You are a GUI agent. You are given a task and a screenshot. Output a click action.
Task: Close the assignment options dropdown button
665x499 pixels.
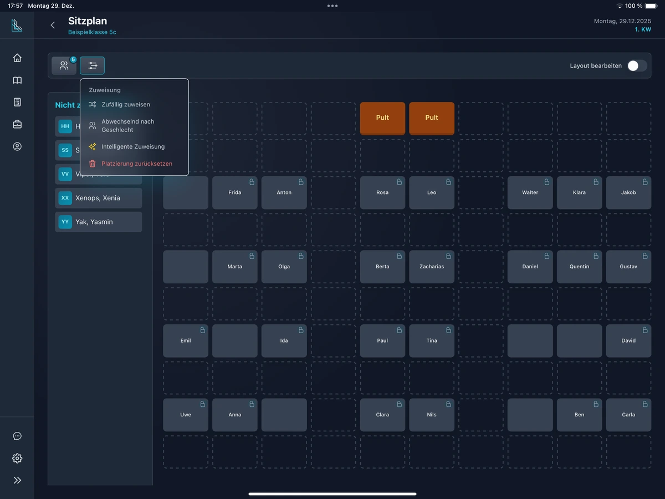coord(92,65)
